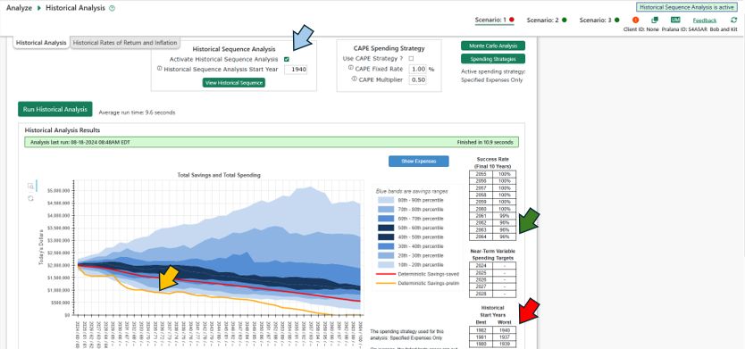Screen dimensions: 745x349
Task: Click the Success Rate row for 2055
Action: (x=492, y=174)
